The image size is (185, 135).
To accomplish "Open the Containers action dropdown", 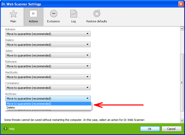I will click(48, 88).
